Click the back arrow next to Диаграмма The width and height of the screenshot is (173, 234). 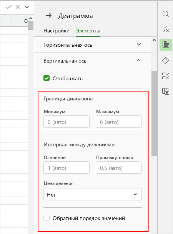pyautogui.click(x=48, y=15)
